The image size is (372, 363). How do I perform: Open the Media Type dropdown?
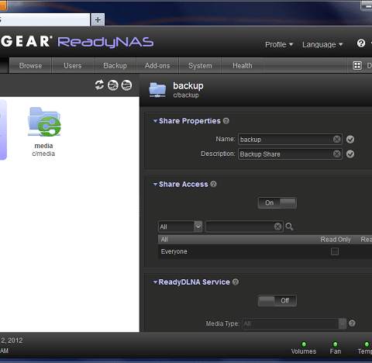click(294, 323)
